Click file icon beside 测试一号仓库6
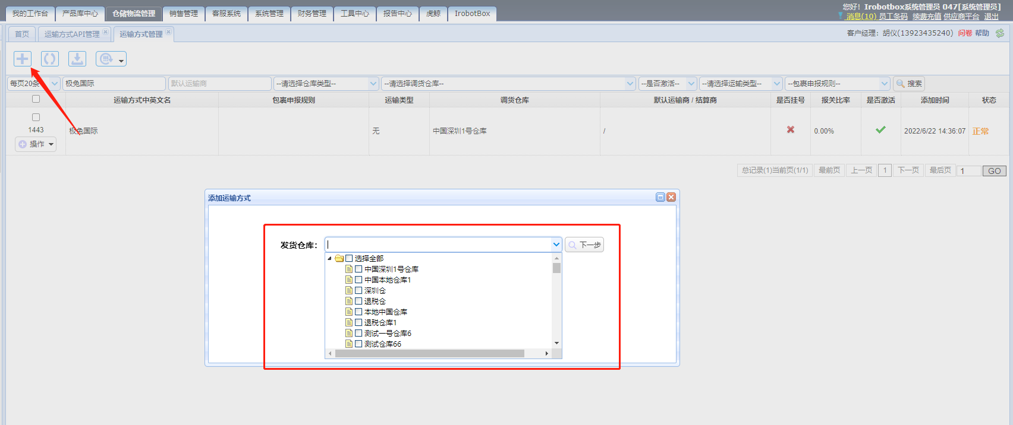 [349, 333]
